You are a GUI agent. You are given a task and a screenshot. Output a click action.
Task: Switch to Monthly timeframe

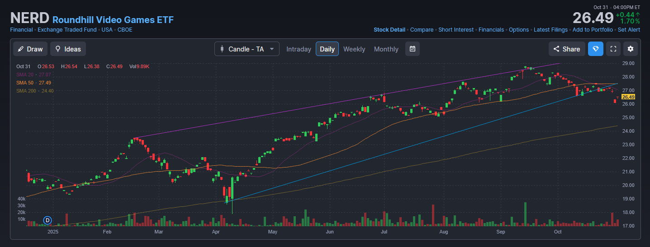tap(386, 49)
